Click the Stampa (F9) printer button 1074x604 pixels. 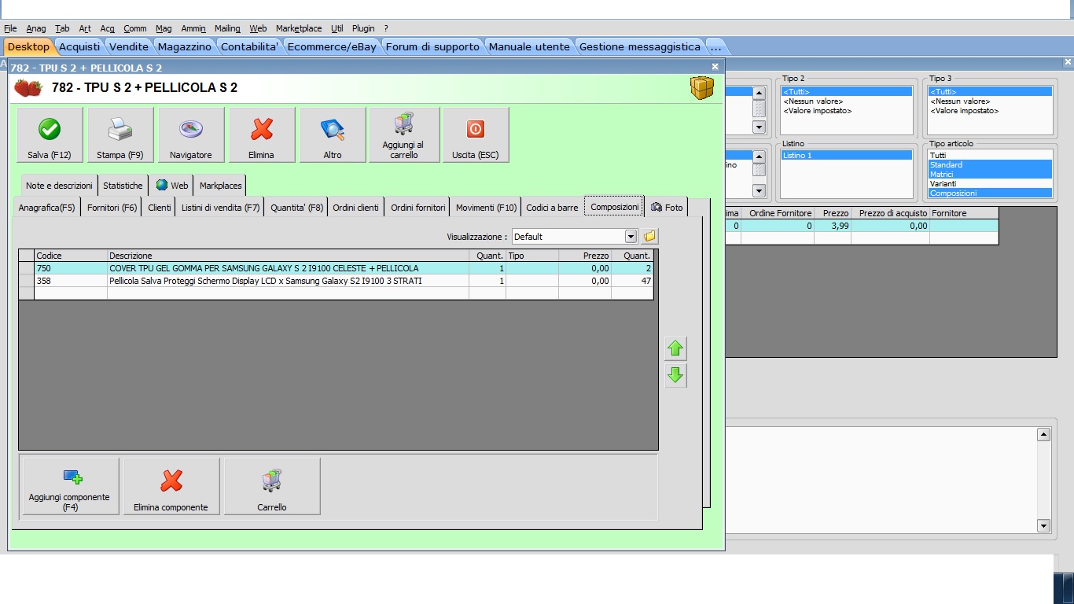coord(120,135)
